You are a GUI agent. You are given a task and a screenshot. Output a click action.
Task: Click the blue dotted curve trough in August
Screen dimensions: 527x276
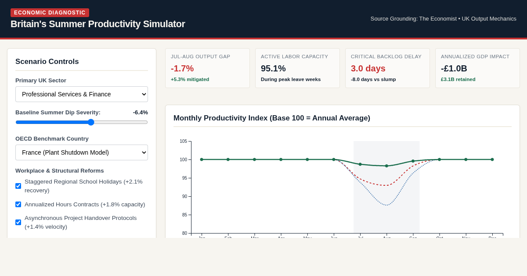pyautogui.click(x=386, y=205)
